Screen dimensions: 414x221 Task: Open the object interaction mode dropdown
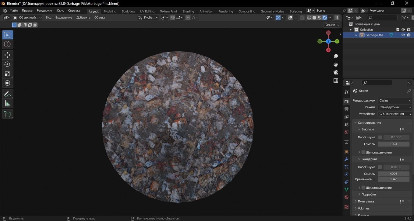coord(28,18)
